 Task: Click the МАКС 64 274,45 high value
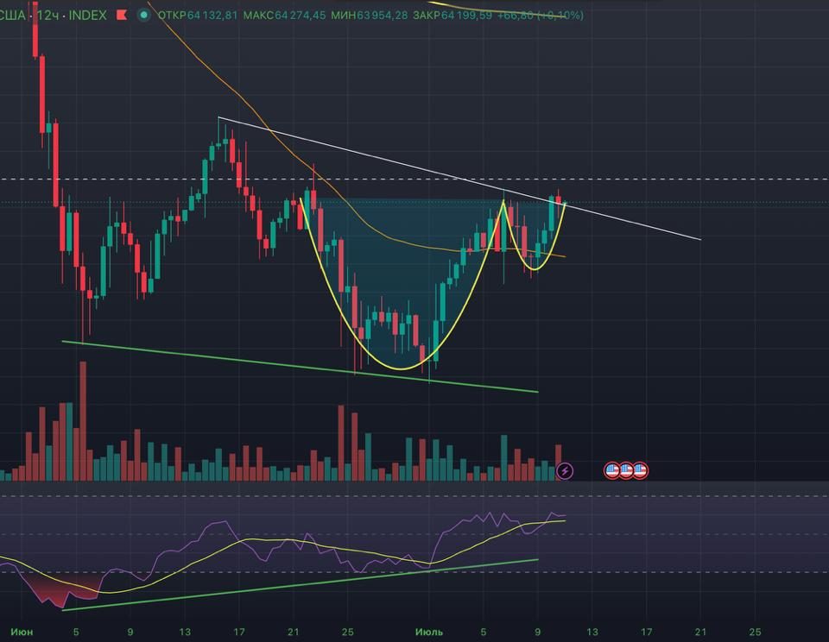click(284, 16)
